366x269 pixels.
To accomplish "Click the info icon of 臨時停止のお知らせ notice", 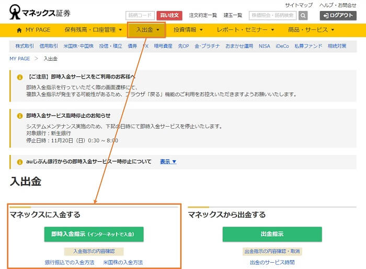I will tap(20, 116).
